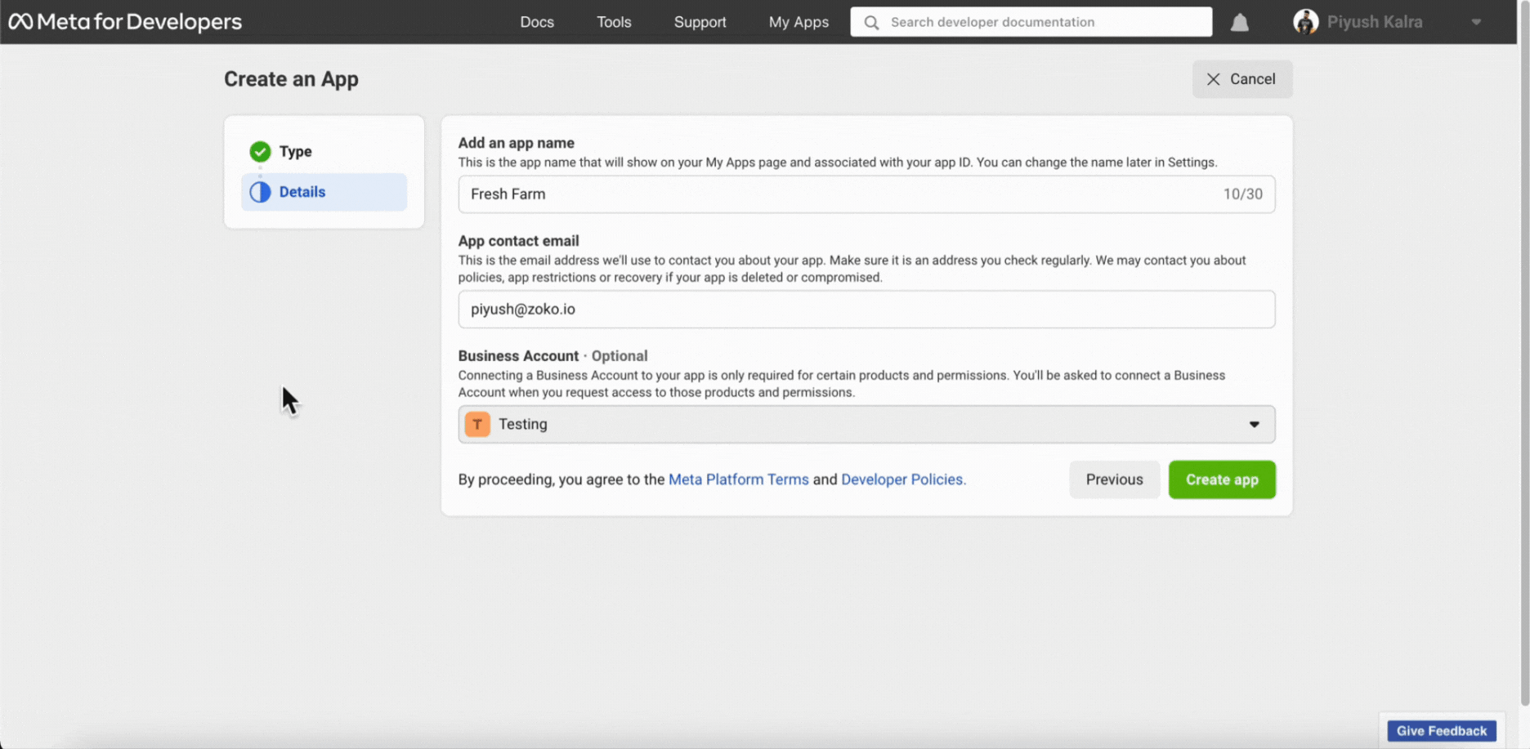Screen dimensions: 1530x749
Task: Go back with the Previous button
Action: tap(1114, 479)
